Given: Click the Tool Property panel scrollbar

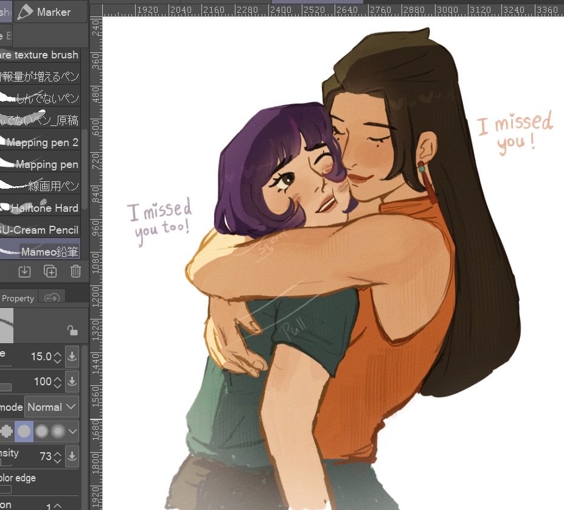Looking at the screenshot, I should tap(85, 427).
